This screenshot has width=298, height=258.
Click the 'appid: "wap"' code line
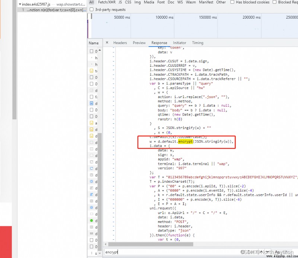171,159
